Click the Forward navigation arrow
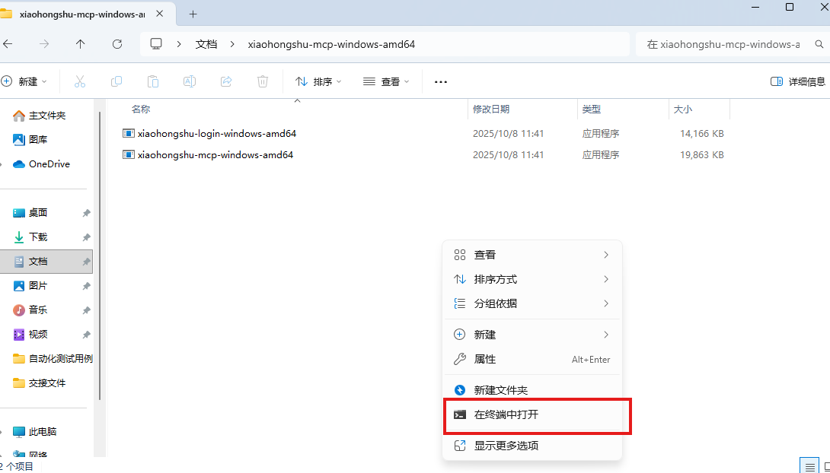 tap(44, 44)
